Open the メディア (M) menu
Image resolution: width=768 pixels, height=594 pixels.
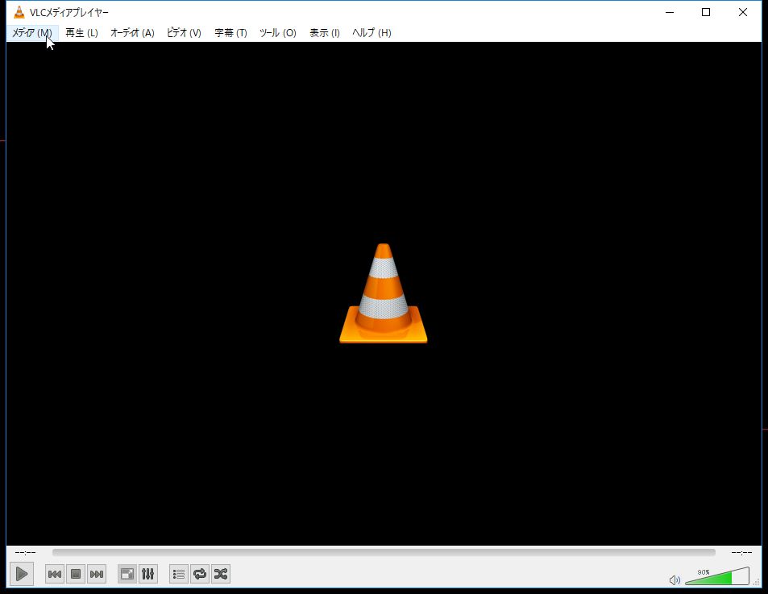[32, 33]
